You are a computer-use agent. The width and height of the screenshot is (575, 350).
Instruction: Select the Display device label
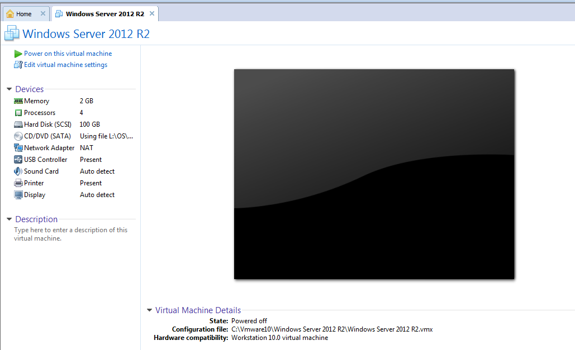[x=35, y=195]
